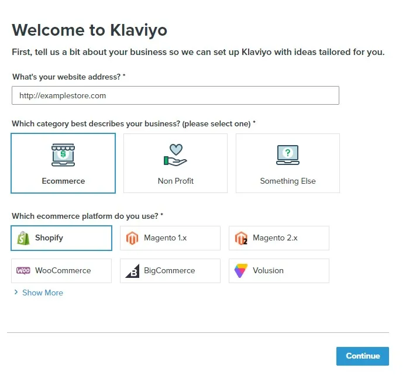
Task: Click the 'Which category best describes your business?' label
Action: click(x=133, y=124)
